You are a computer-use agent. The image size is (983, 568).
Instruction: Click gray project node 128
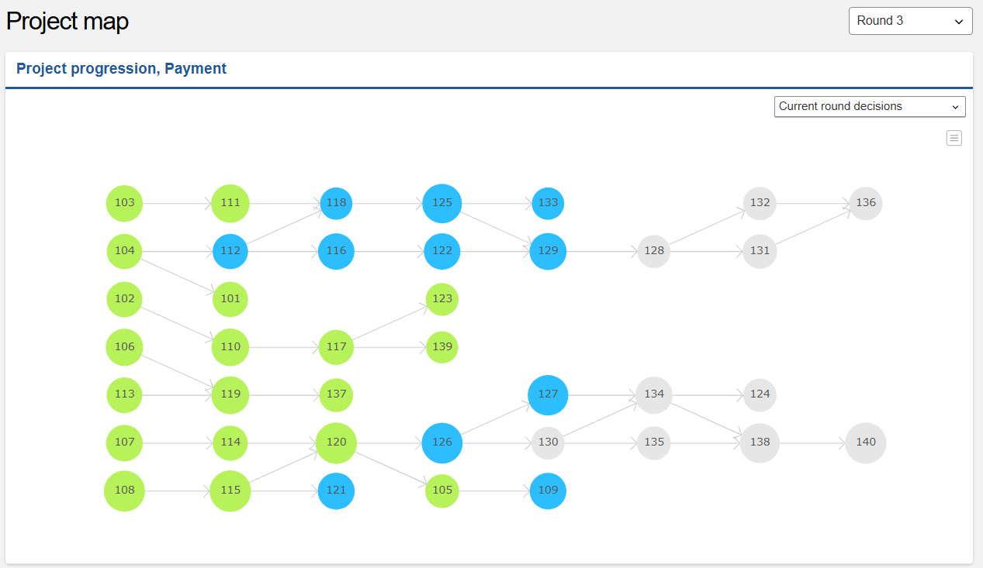pyautogui.click(x=654, y=251)
